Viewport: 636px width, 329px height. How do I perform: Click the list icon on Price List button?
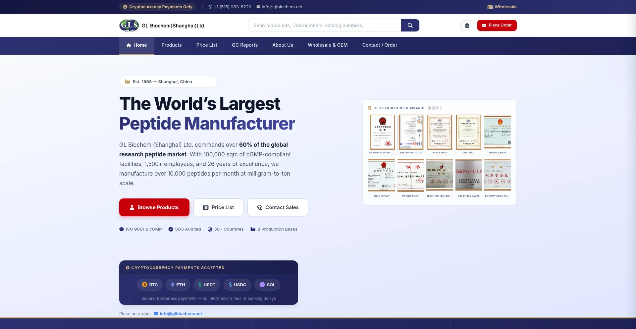(x=206, y=207)
